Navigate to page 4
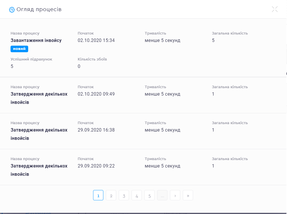This screenshot has width=287, height=214. click(x=137, y=195)
